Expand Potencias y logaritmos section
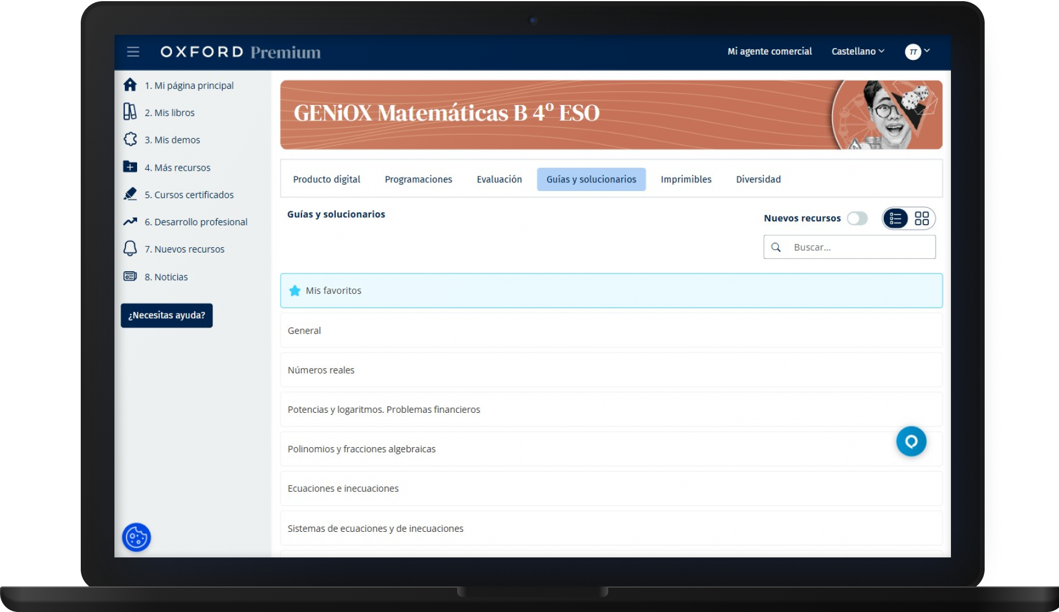This screenshot has width=1059, height=612. 611,409
